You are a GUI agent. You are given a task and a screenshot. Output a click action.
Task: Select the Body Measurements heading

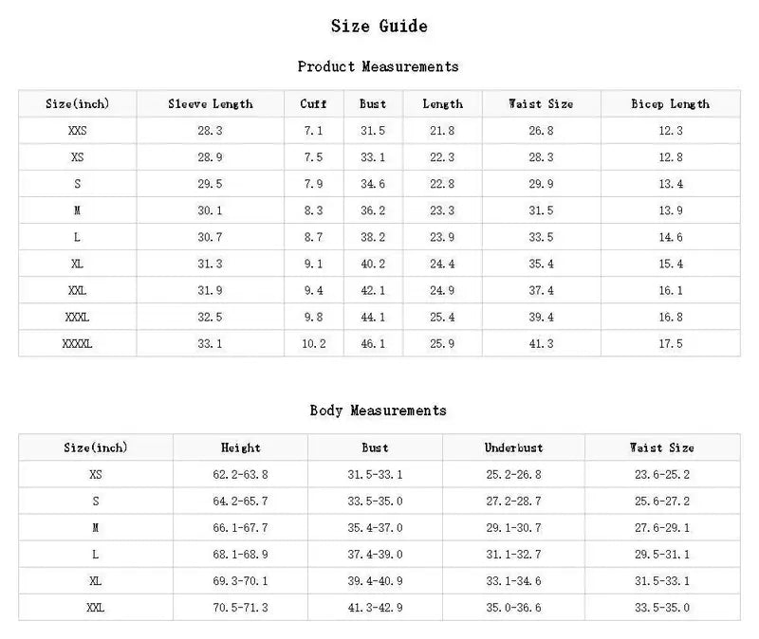378,411
